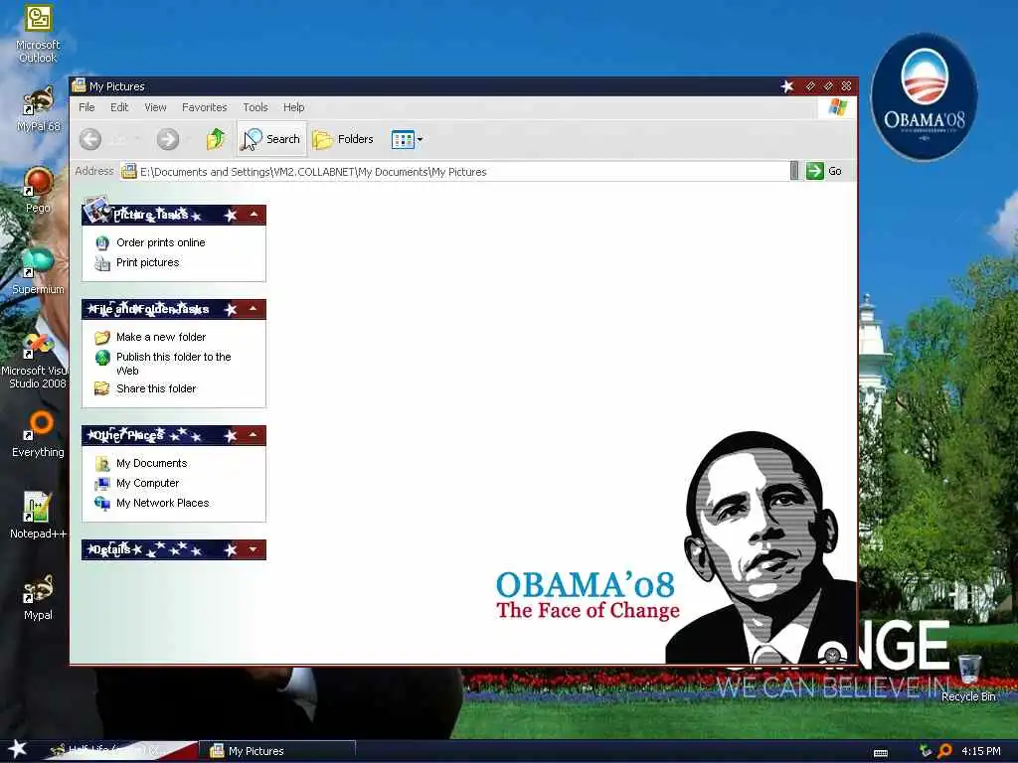1018x763 pixels.
Task: Go to My Computer in Other Places
Action: click(147, 484)
